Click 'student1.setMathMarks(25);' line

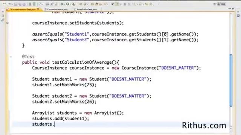64,85
